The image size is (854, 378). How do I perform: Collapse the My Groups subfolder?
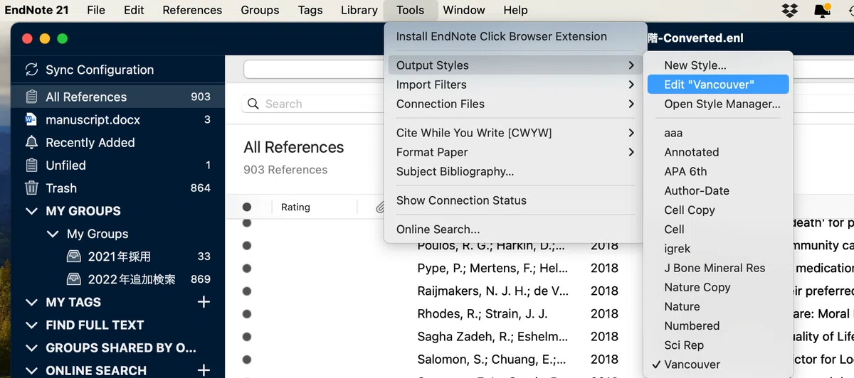pos(53,234)
